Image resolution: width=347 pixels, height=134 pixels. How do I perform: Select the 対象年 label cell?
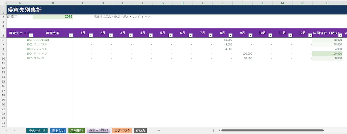20,17
